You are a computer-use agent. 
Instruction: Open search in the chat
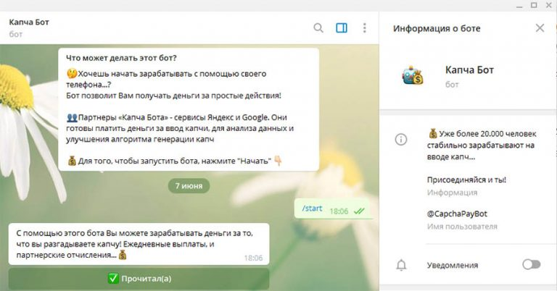coord(318,28)
